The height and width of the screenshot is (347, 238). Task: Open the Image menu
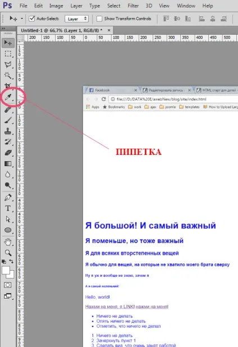pos(56,6)
